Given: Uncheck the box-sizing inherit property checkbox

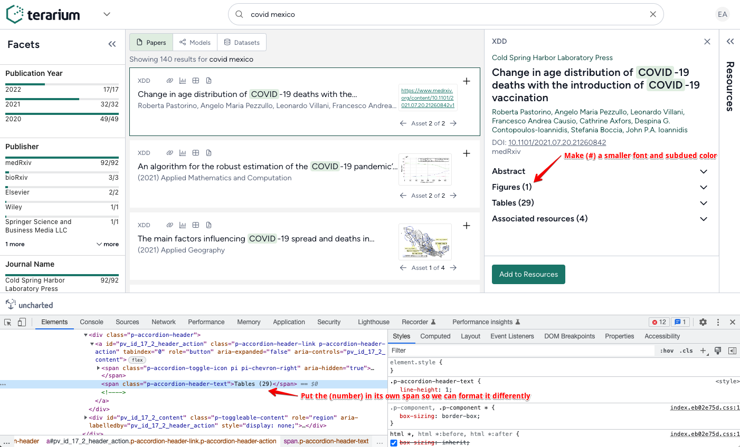Looking at the screenshot, I should [393, 442].
